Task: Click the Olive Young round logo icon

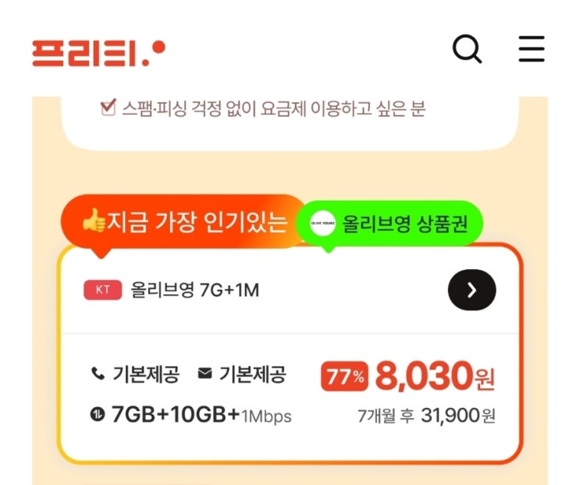Action: coord(322,223)
